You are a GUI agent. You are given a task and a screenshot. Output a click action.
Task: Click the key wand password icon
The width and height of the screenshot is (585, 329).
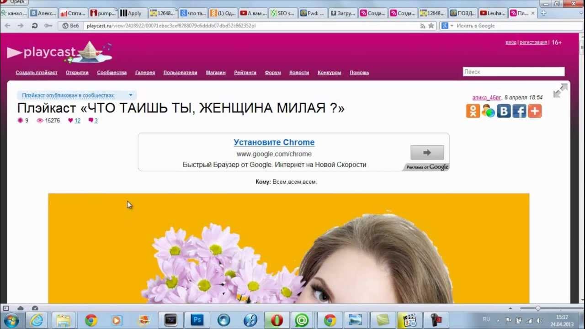coord(48,26)
